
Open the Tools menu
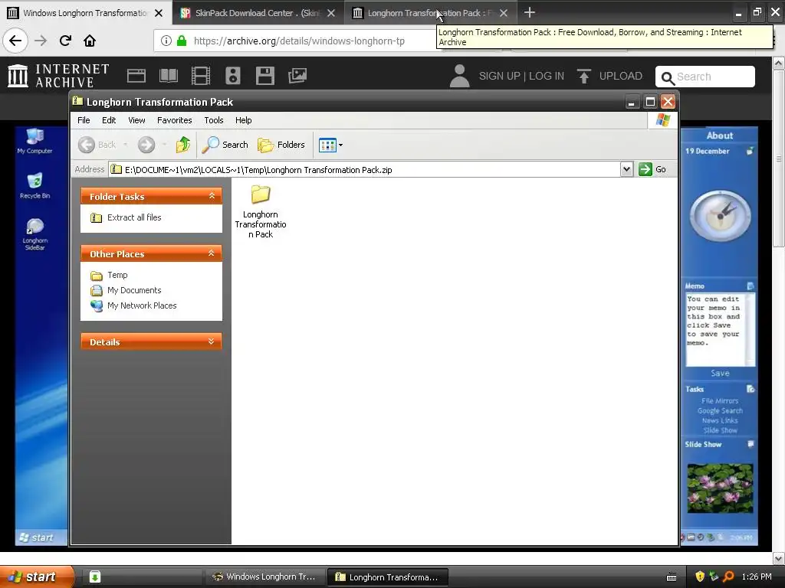(214, 120)
